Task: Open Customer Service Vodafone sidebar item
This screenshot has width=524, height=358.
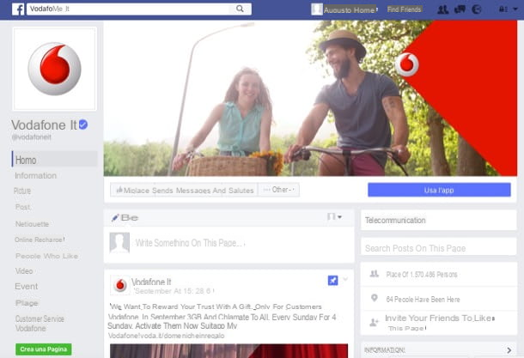Action: click(x=40, y=324)
